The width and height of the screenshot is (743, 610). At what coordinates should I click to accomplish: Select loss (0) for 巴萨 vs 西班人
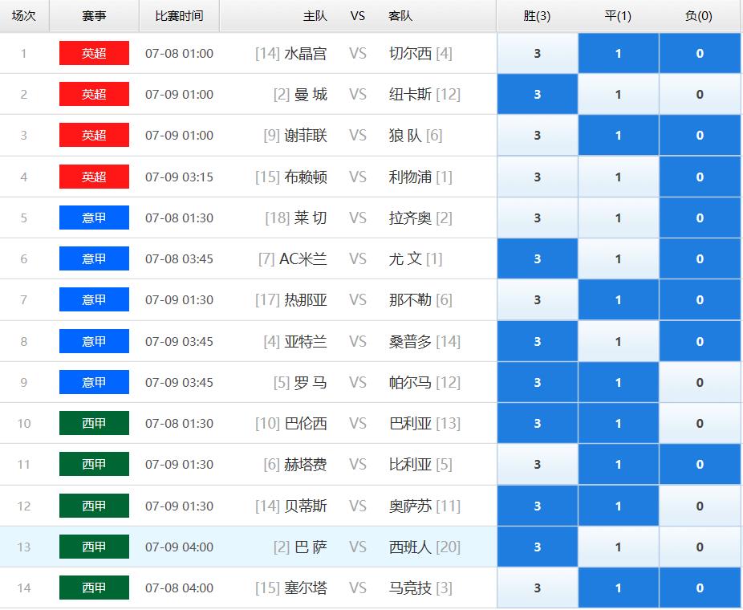(x=700, y=547)
